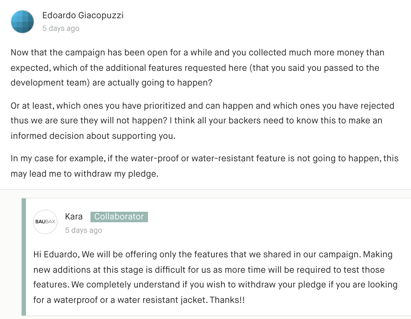Screen dimensions: 411x319
Task: Click the BAUBAX logo avatar
Action: click(45, 222)
